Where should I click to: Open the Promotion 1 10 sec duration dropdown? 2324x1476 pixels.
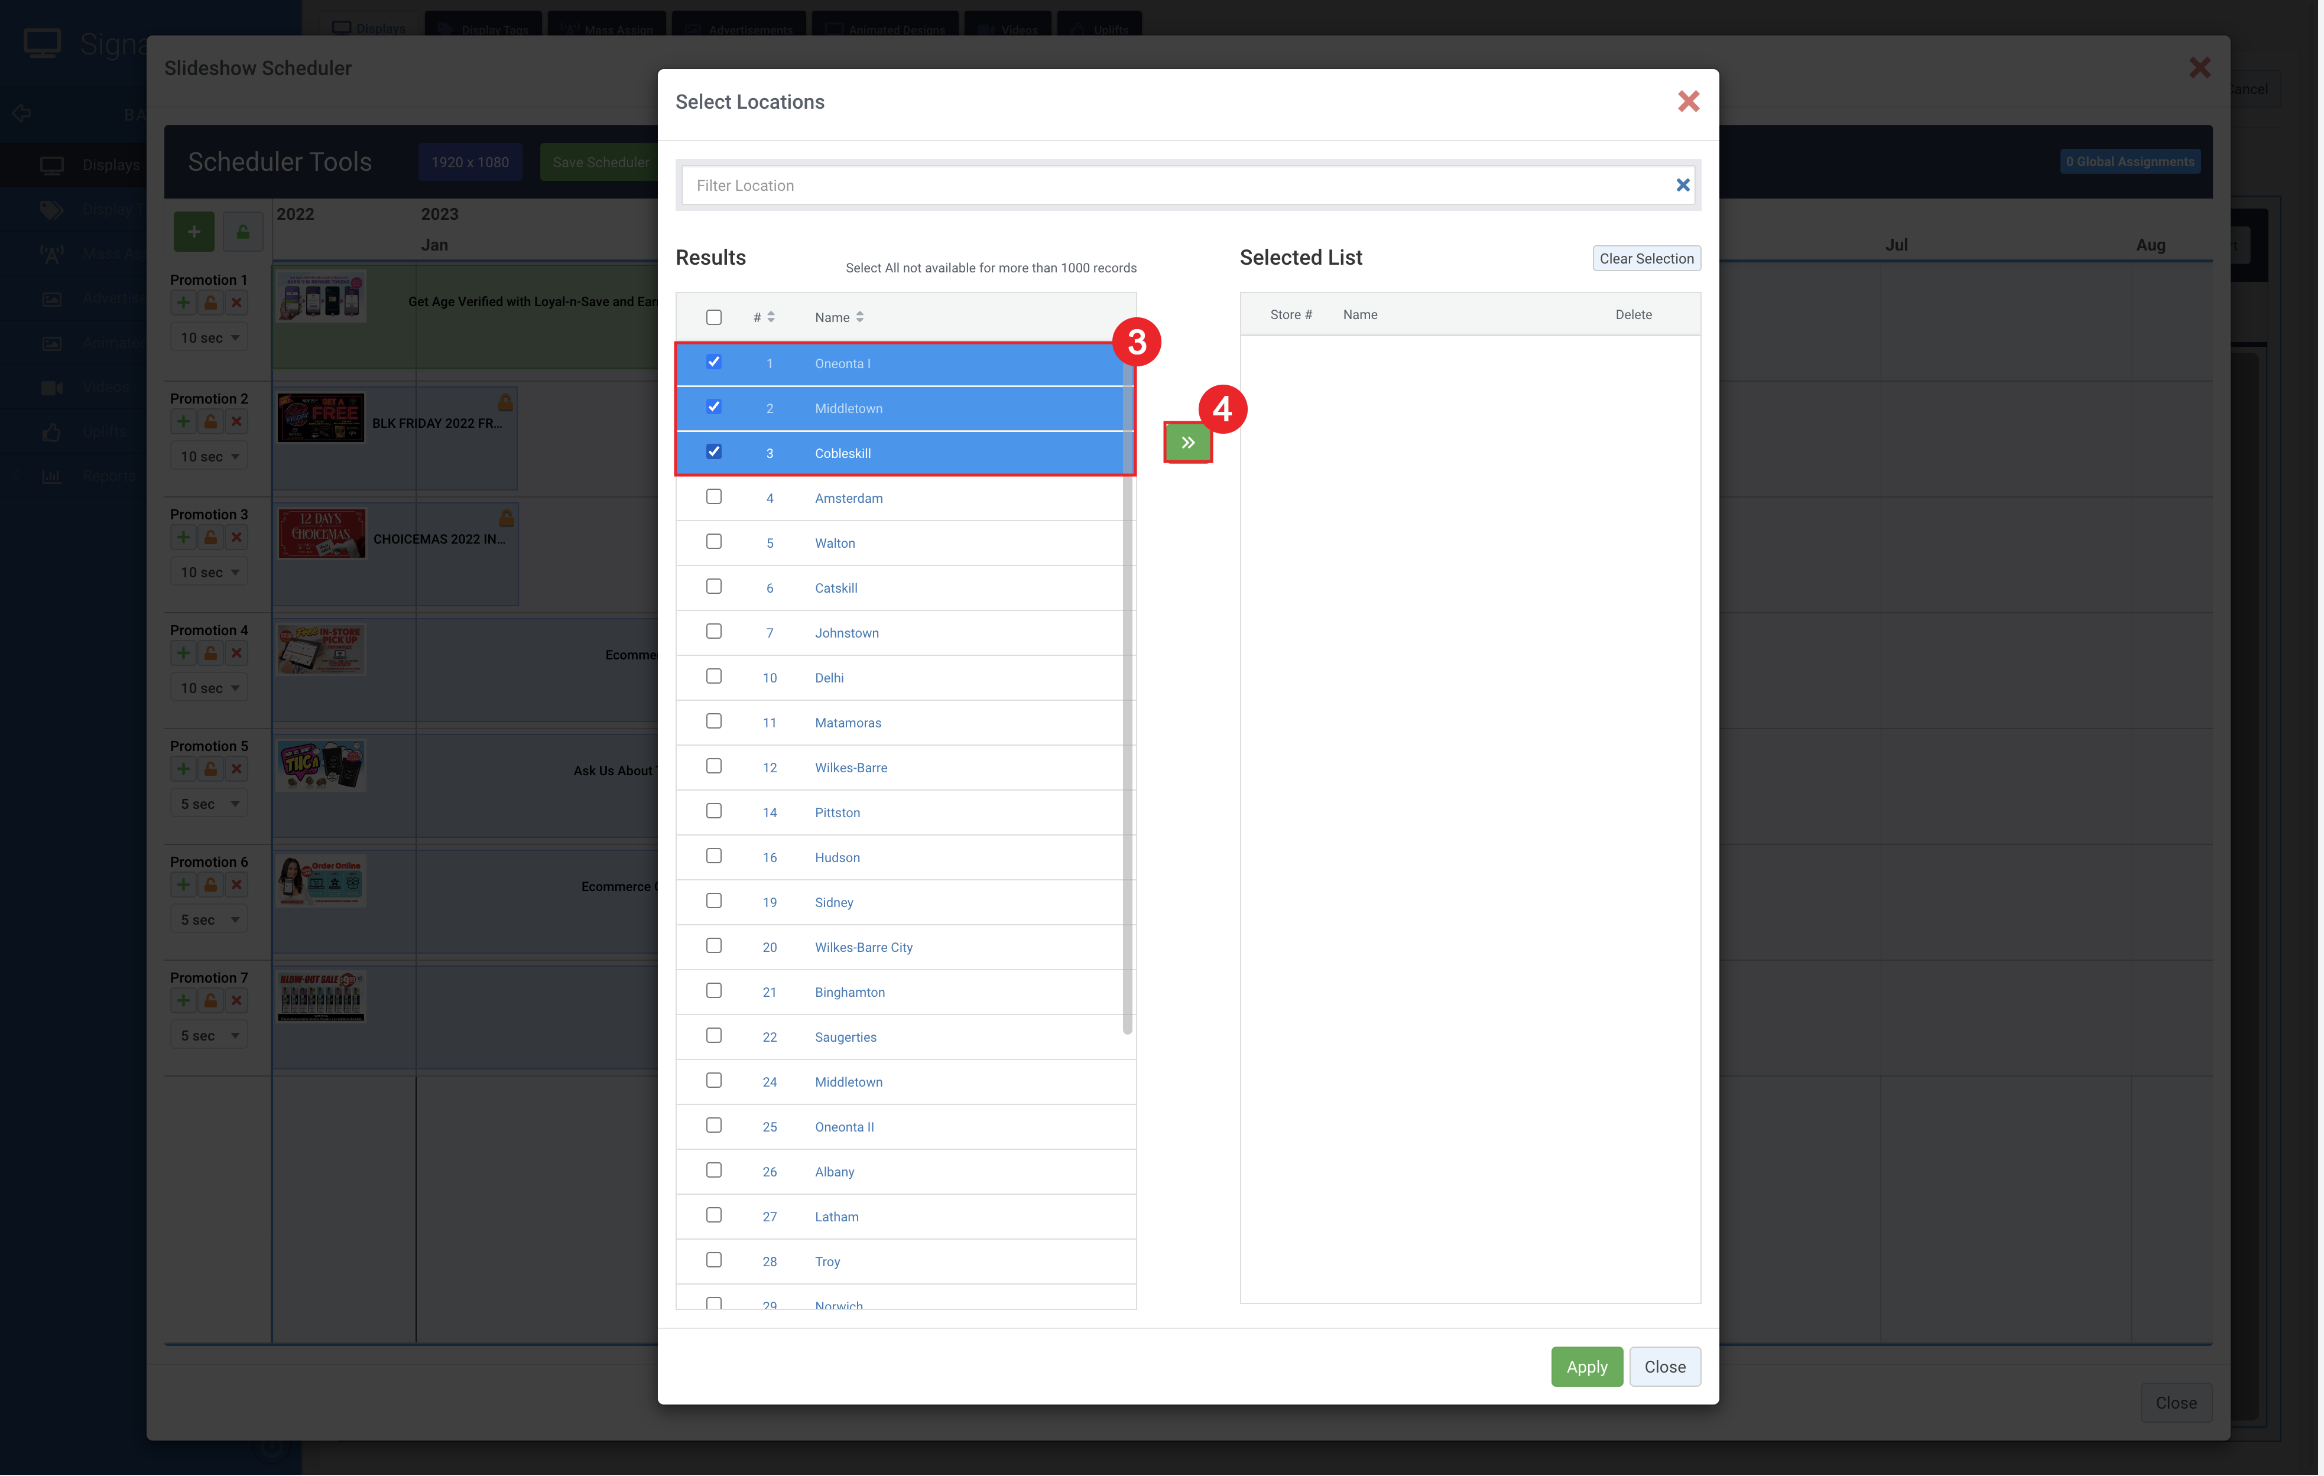(x=209, y=337)
